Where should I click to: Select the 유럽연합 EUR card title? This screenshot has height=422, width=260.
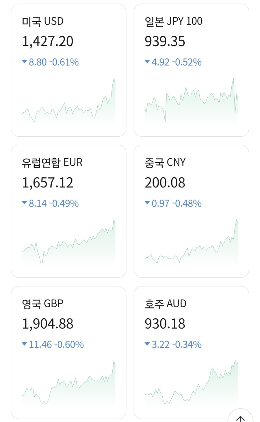pyautogui.click(x=52, y=163)
